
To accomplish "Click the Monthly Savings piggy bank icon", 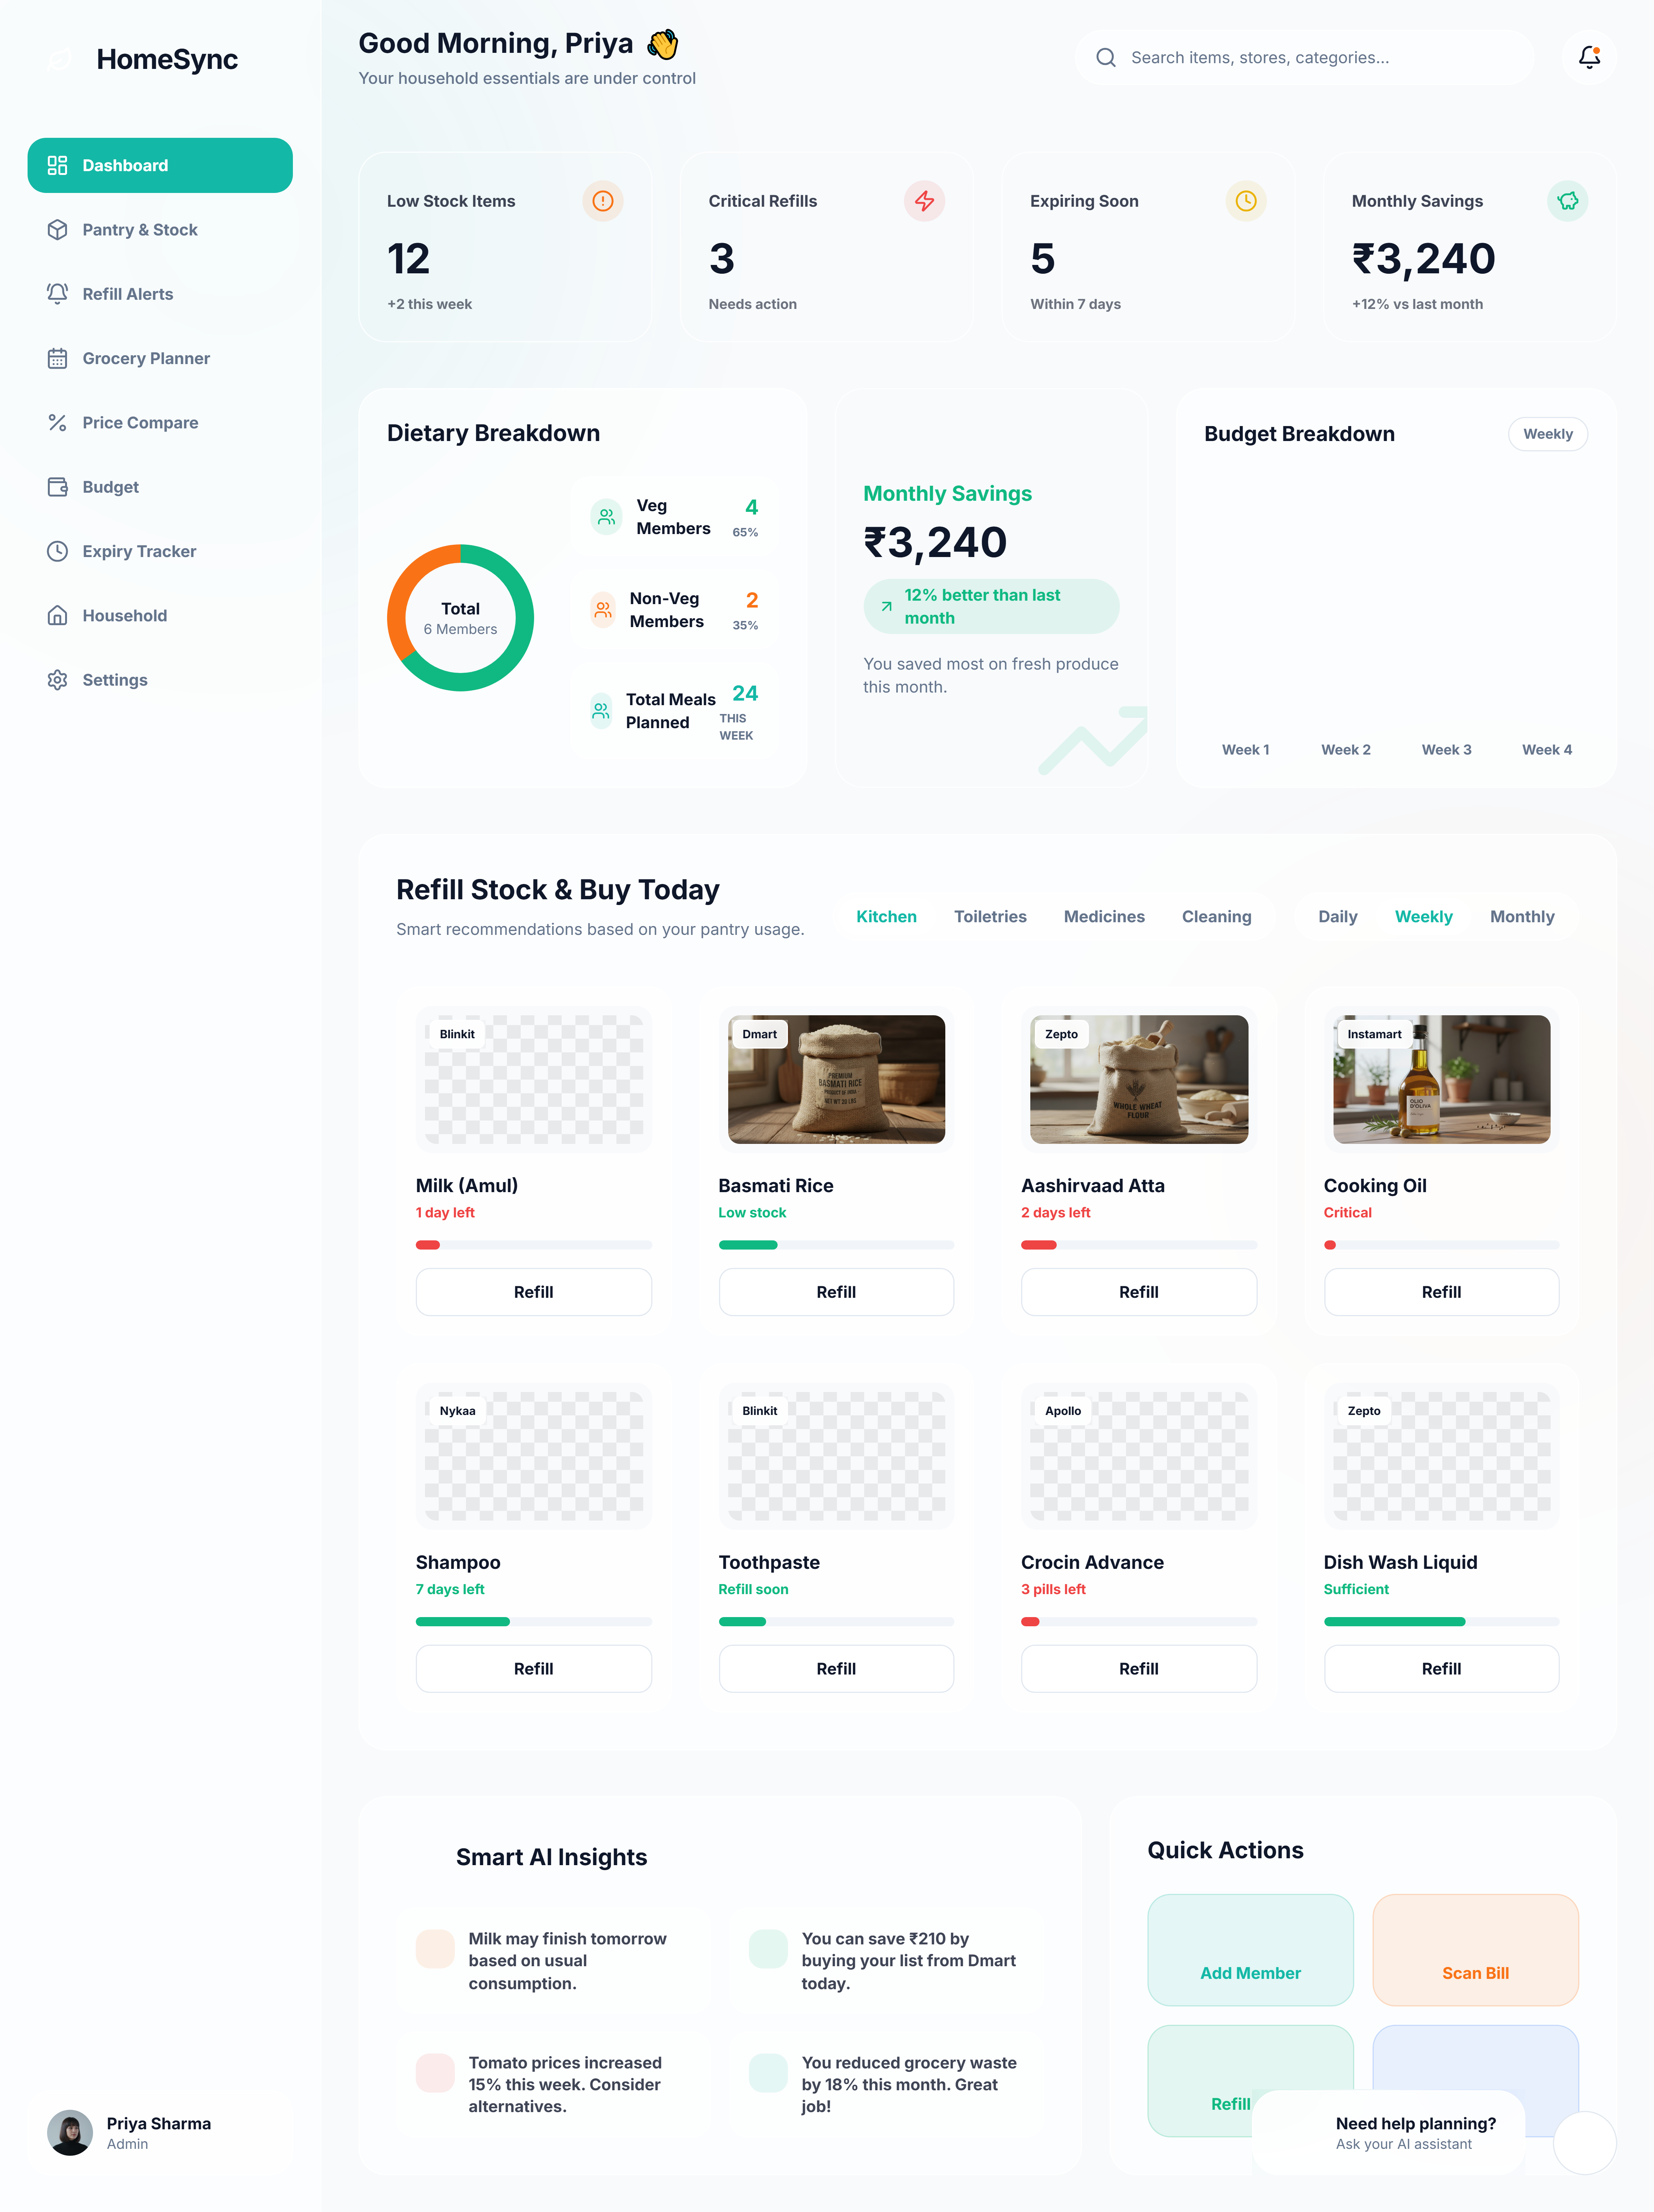I will (x=1567, y=201).
